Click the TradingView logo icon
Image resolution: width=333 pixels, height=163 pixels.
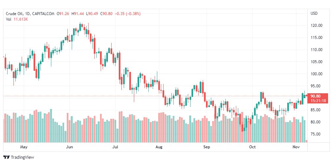click(7, 157)
